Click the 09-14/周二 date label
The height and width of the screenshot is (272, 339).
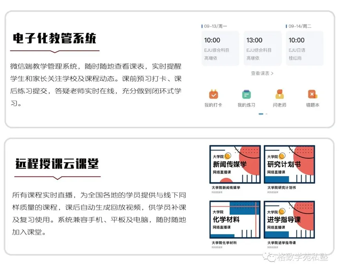click(x=300, y=26)
